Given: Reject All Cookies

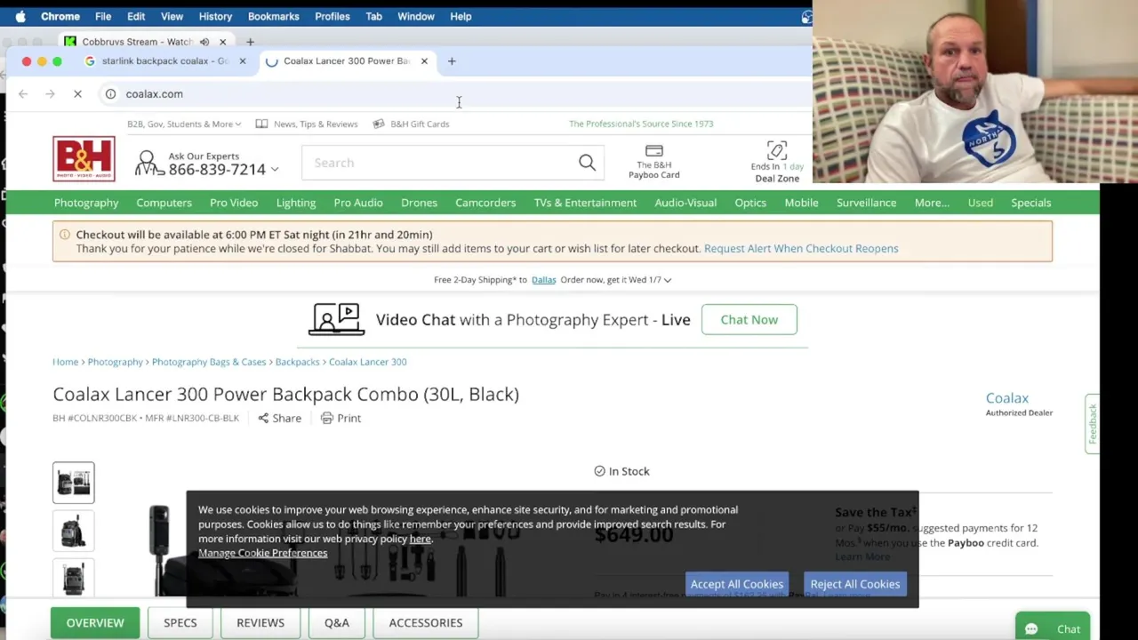Looking at the screenshot, I should pyautogui.click(x=854, y=584).
